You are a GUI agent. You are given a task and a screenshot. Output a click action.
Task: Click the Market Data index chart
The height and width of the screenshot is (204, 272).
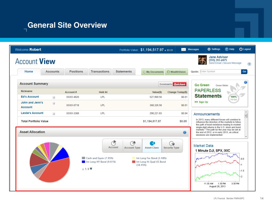point(217,167)
